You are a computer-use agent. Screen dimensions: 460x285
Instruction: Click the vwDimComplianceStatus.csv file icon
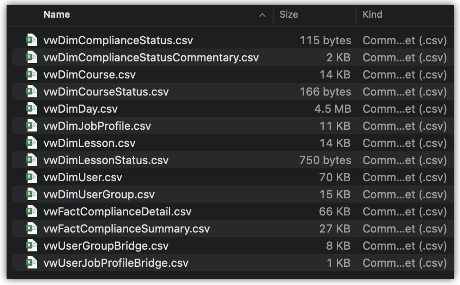click(31, 40)
